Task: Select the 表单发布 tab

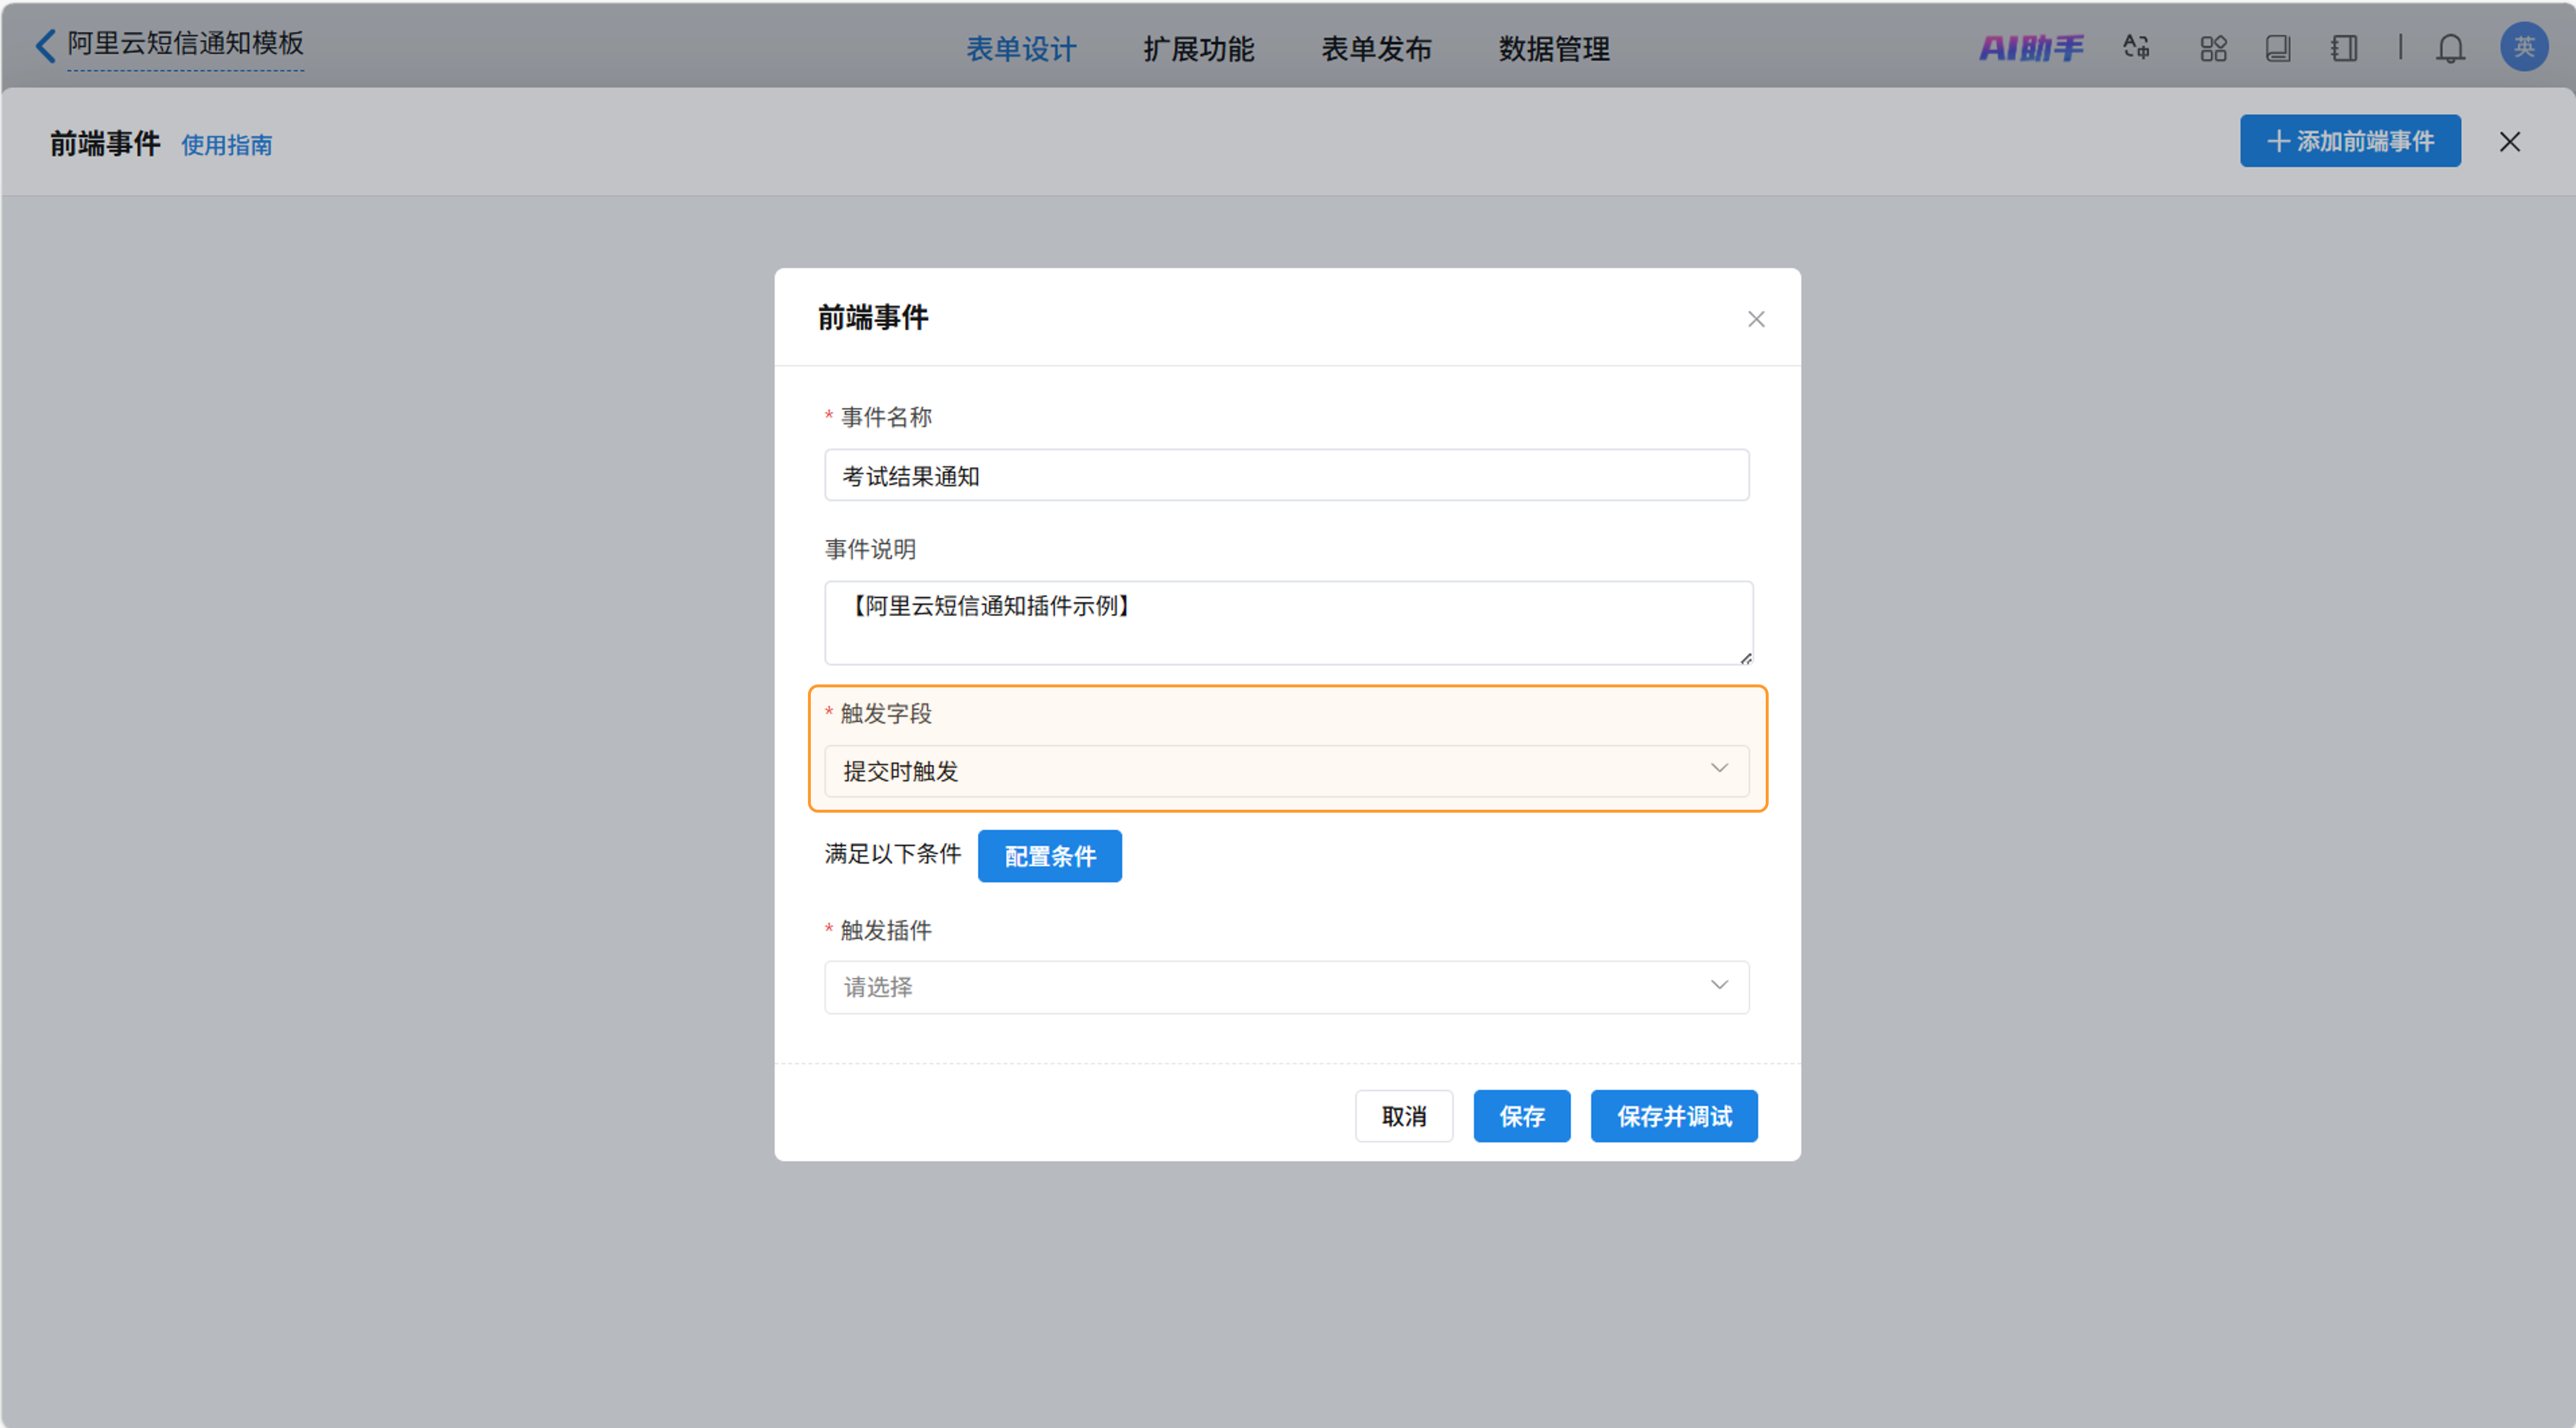Action: coord(1377,49)
